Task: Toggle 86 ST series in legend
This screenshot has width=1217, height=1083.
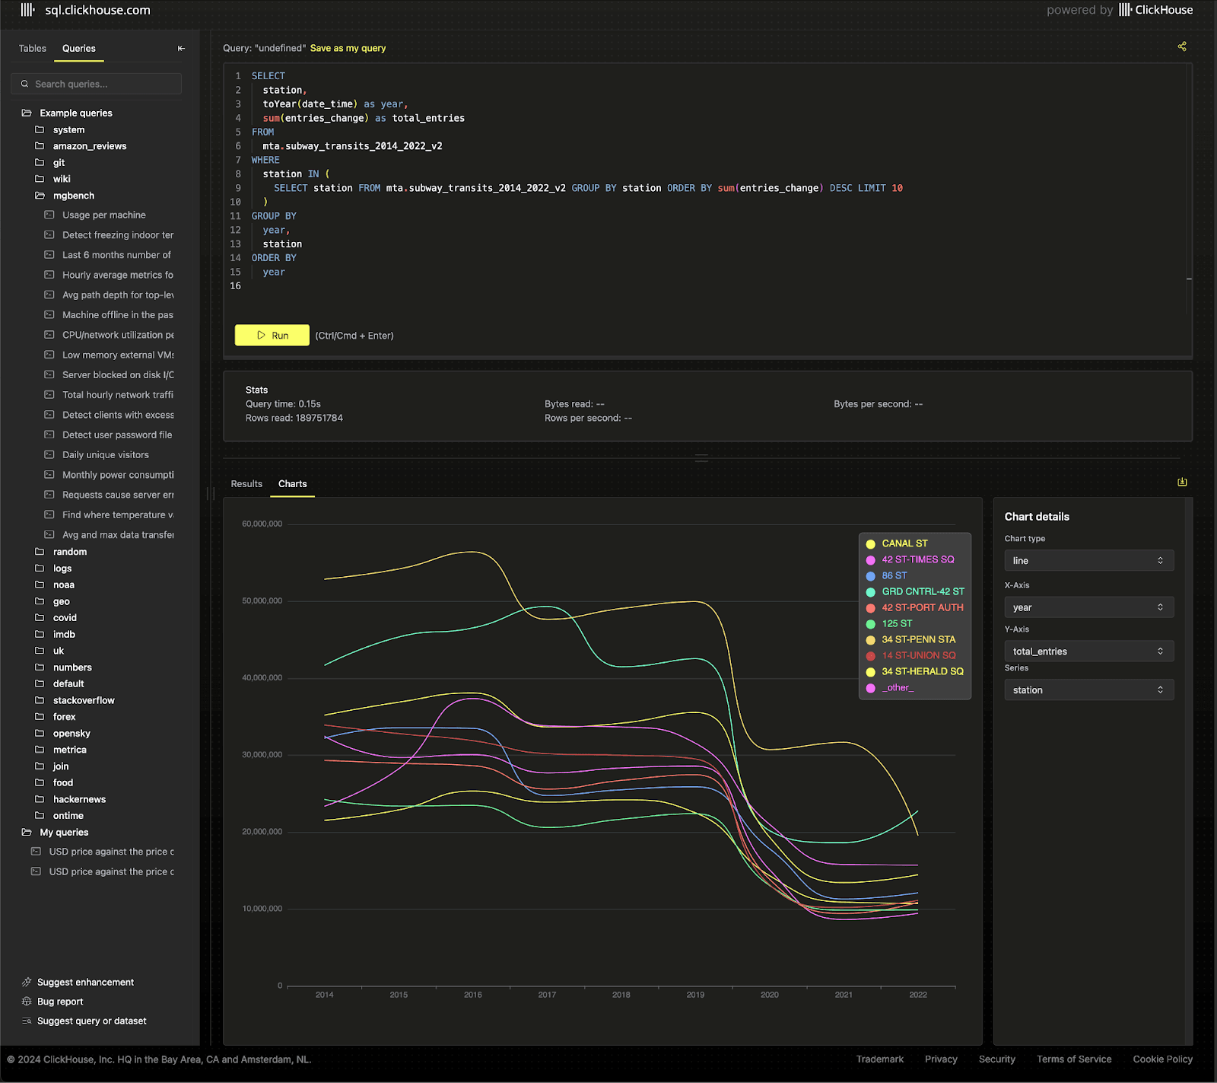Action: click(x=894, y=576)
